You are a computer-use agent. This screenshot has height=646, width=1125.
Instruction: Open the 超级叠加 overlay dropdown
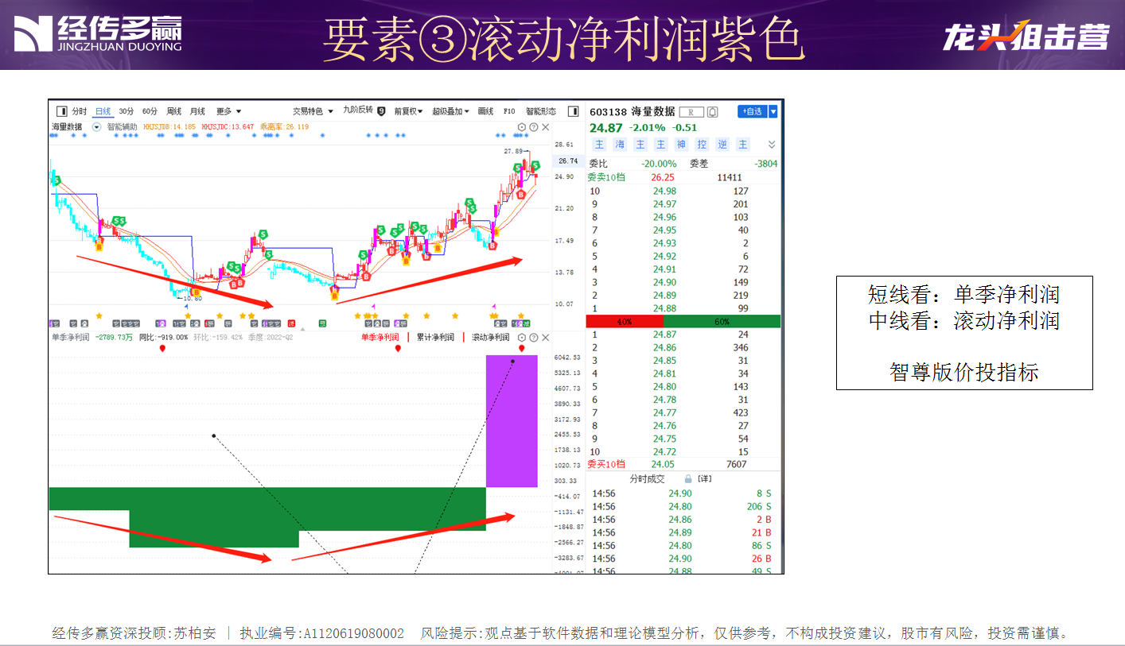pyautogui.click(x=451, y=111)
